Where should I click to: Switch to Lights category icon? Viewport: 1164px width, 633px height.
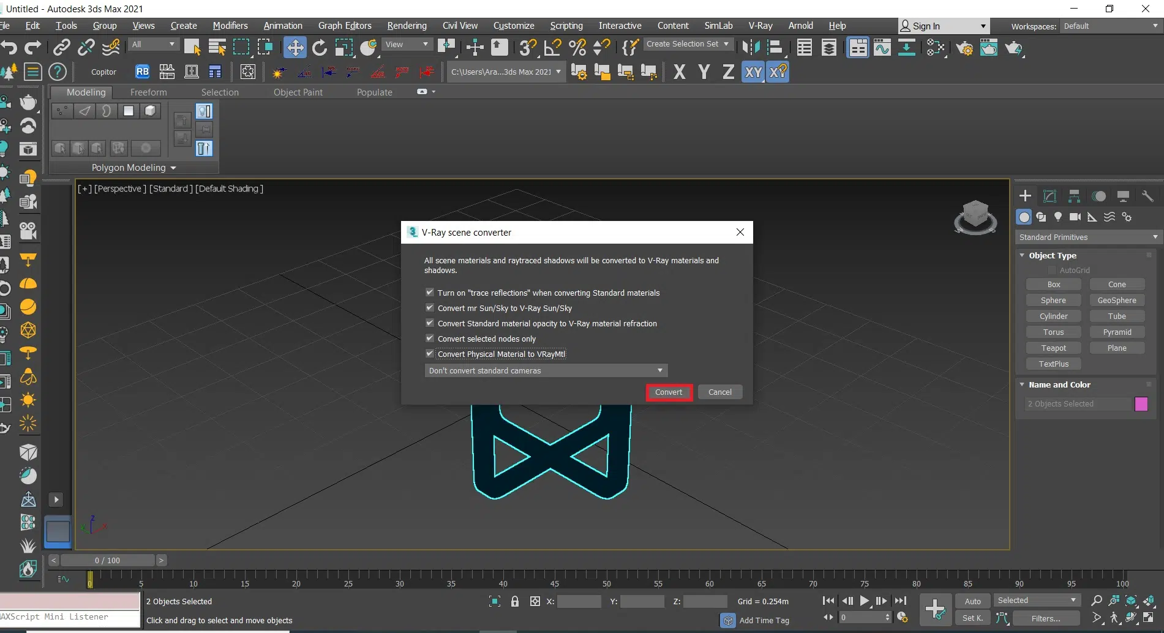[x=1057, y=217]
